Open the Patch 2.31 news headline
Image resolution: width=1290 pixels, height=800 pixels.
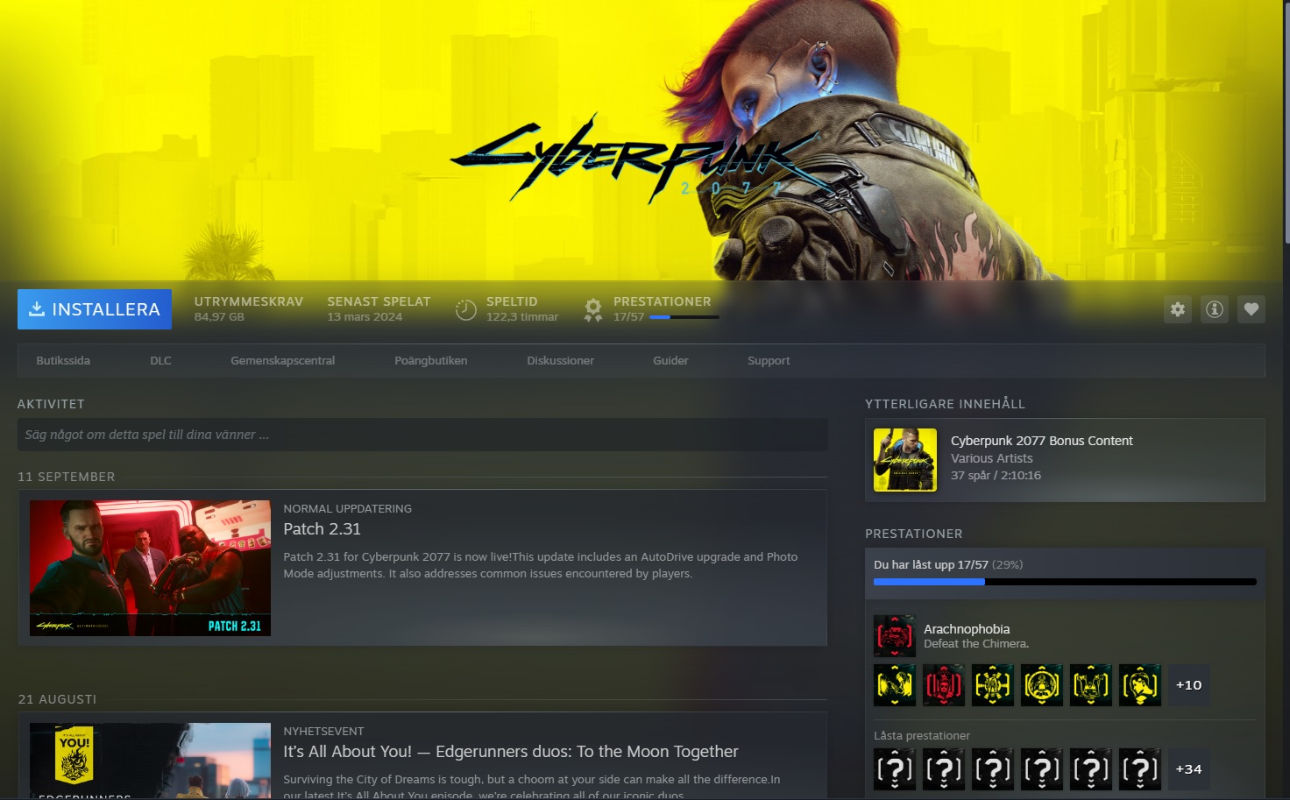click(x=322, y=529)
